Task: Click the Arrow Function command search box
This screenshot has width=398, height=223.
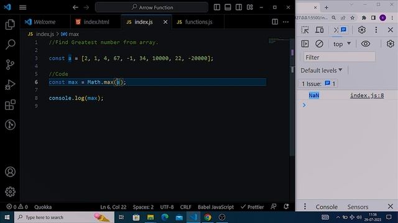Action: 152,7
